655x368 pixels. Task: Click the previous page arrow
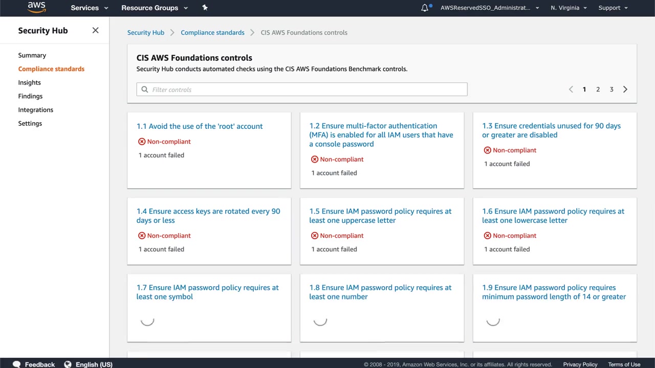click(x=571, y=89)
